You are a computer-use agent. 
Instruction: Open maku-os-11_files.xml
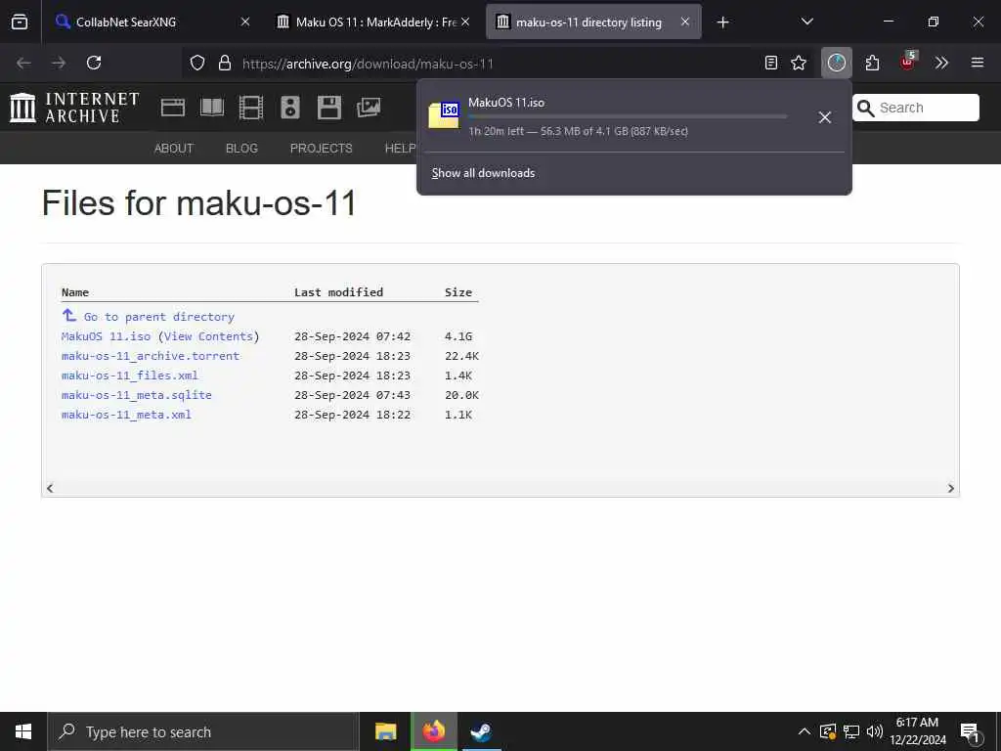tap(130, 375)
